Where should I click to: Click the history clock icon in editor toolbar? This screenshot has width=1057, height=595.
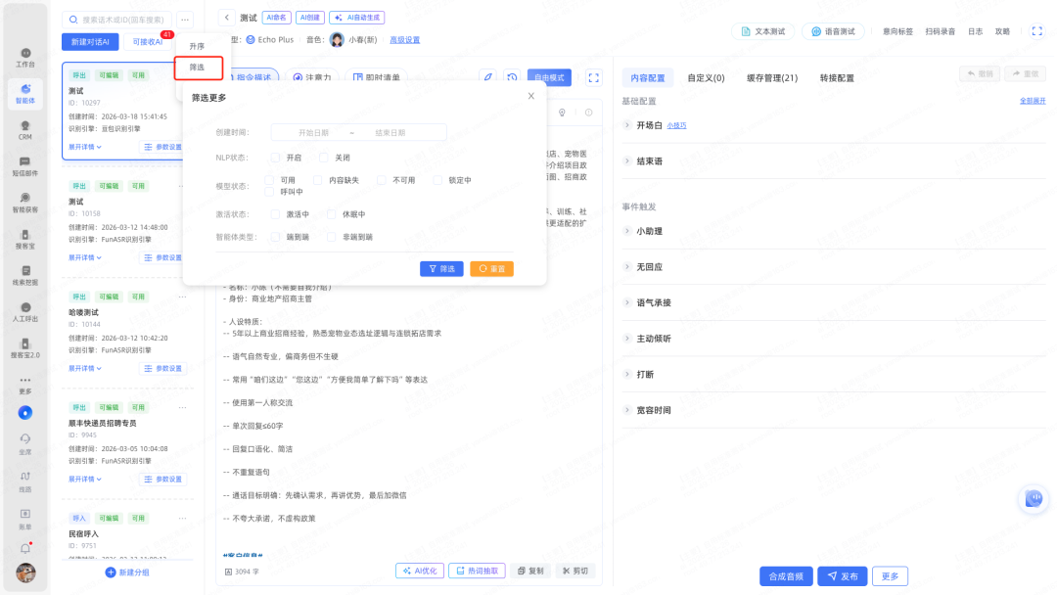(x=512, y=78)
